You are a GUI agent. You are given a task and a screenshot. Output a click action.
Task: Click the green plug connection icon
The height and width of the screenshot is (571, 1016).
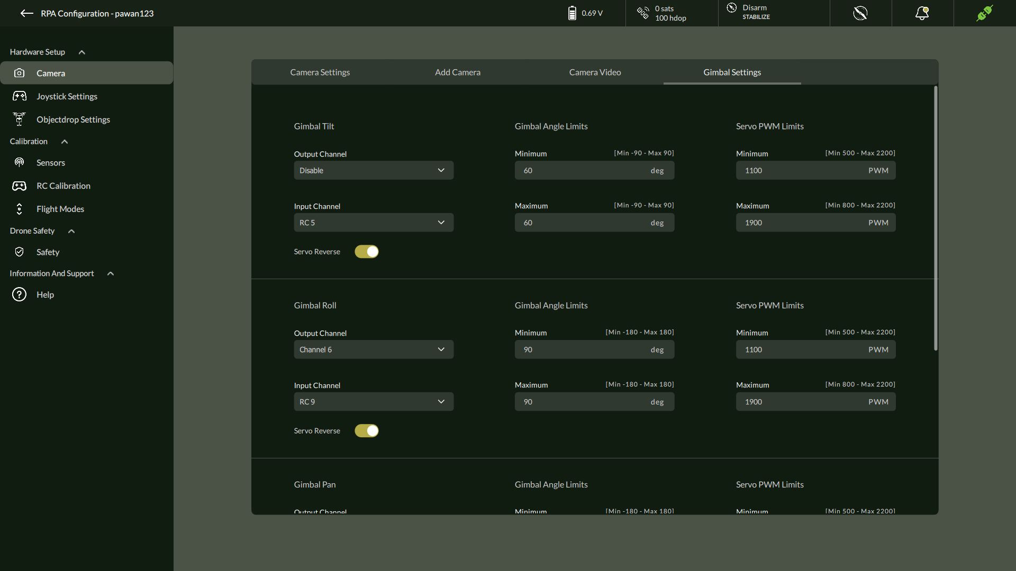(x=985, y=13)
